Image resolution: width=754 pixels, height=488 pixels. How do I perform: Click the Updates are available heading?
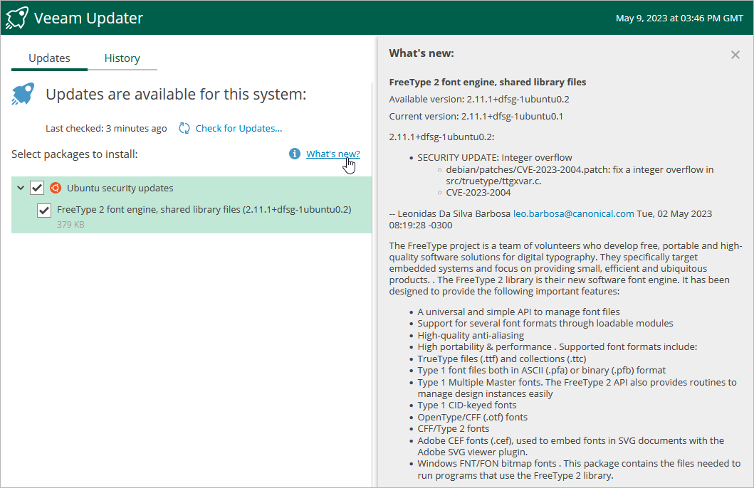click(x=176, y=94)
